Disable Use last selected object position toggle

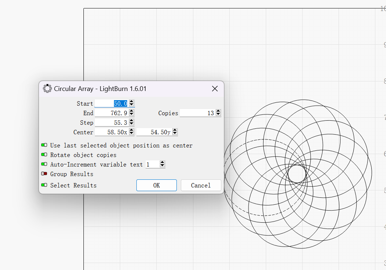pos(44,145)
